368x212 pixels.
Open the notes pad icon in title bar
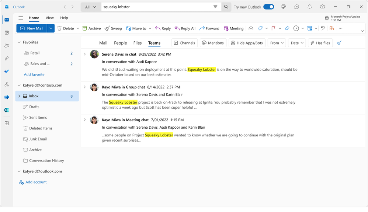tap(284, 7)
